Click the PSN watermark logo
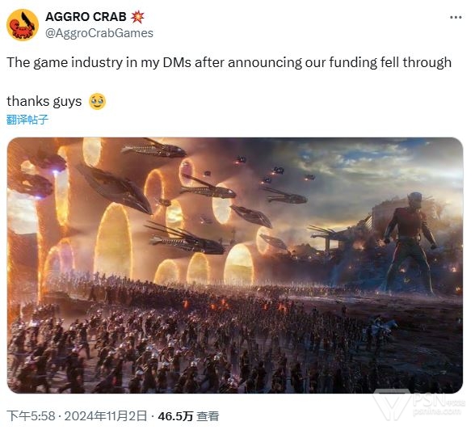 419,406
